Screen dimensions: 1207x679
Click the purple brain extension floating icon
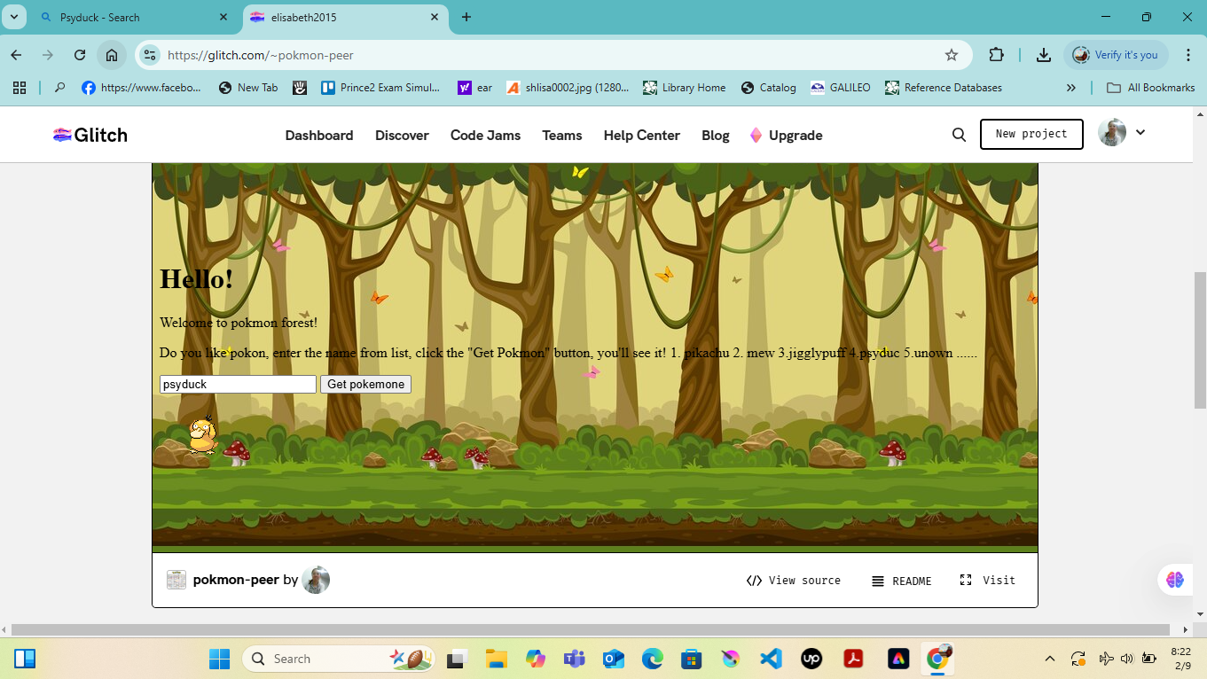(x=1175, y=580)
